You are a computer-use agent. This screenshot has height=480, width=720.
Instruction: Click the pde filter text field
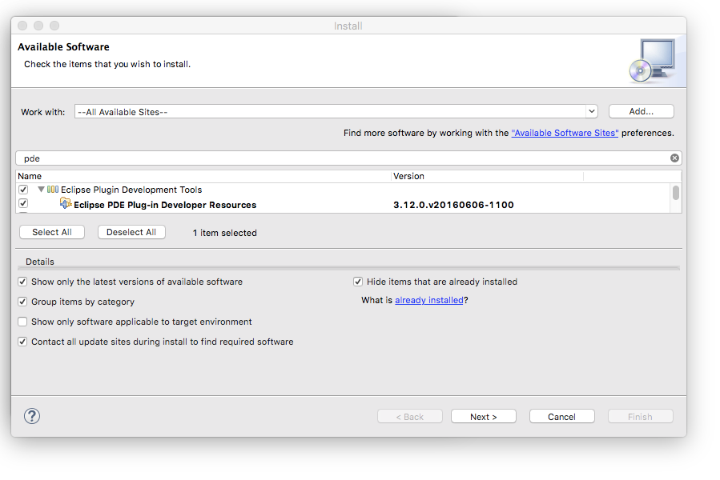click(x=348, y=158)
